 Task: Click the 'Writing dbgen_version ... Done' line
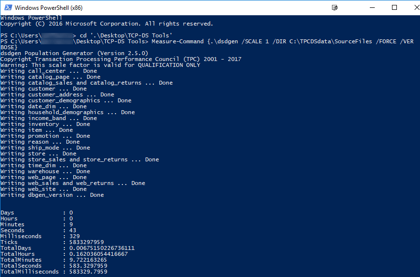click(52, 195)
